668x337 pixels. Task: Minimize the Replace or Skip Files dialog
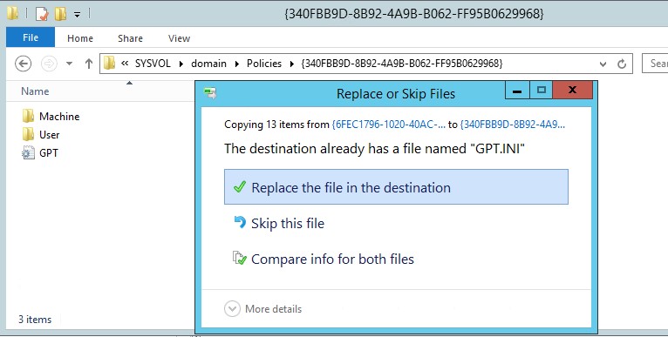(x=518, y=91)
